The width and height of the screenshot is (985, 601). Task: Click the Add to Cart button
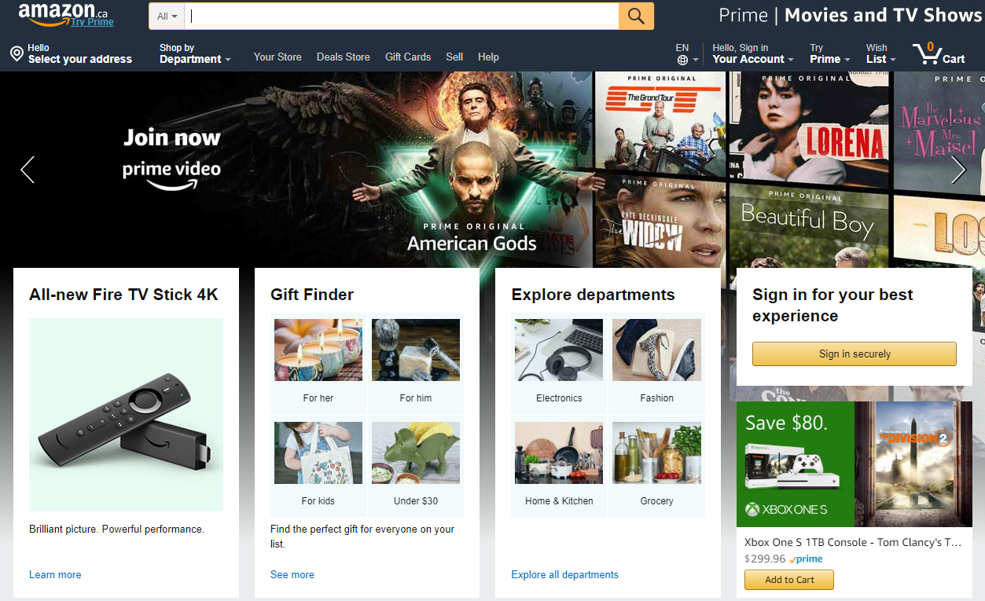click(789, 580)
